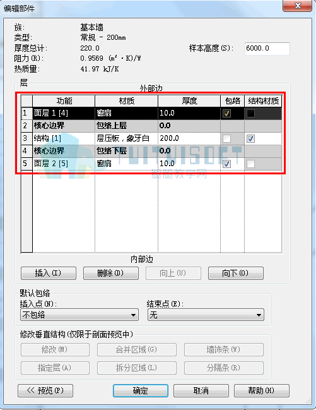
Task: Click the 样本高度 field showing 6000.0
Action: [267, 49]
